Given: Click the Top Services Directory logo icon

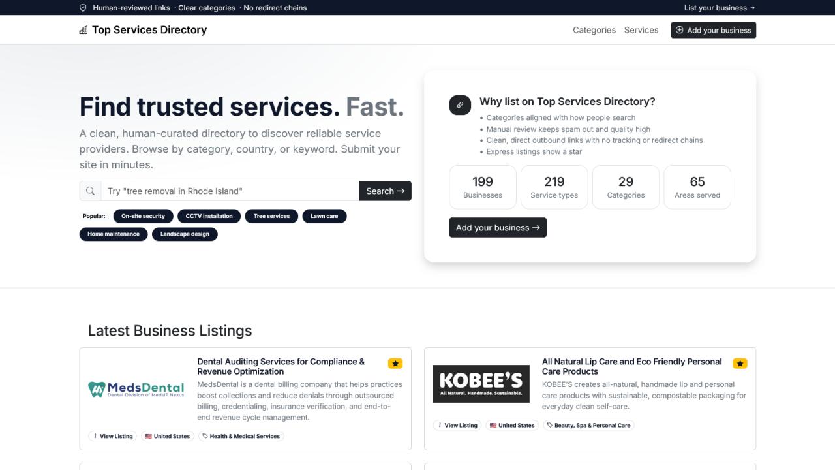Looking at the screenshot, I should point(83,30).
